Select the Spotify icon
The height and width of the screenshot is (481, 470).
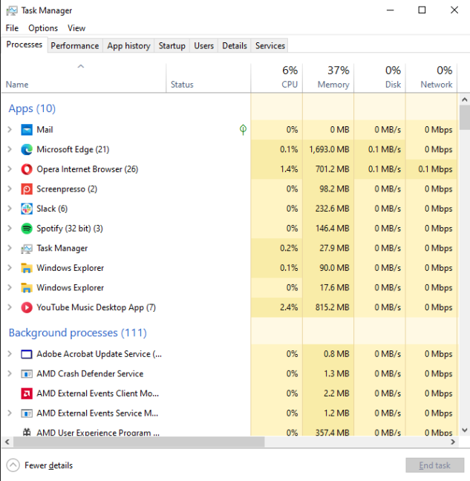pyautogui.click(x=27, y=229)
